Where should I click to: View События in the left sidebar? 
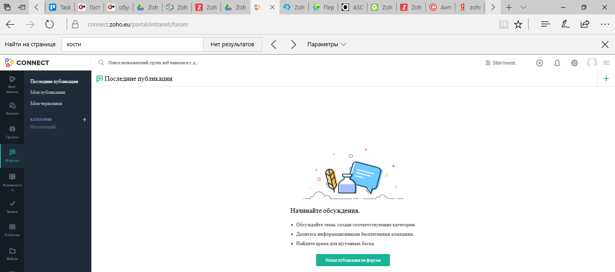coord(12,229)
